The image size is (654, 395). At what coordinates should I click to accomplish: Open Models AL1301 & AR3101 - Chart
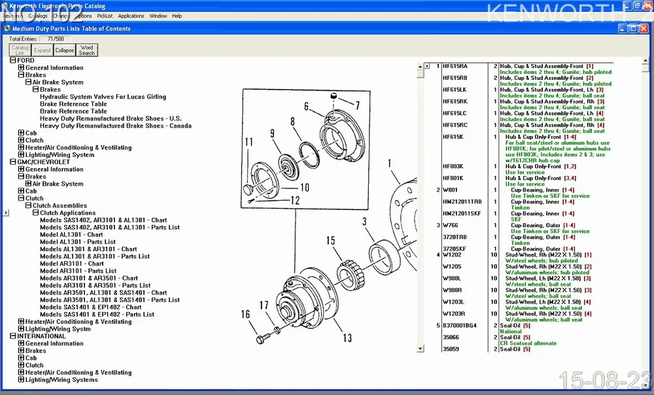coord(88,249)
